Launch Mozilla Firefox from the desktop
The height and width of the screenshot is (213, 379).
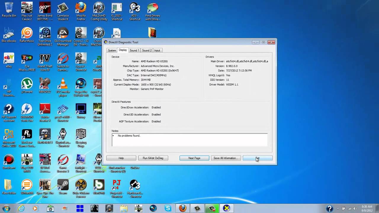[81, 8]
